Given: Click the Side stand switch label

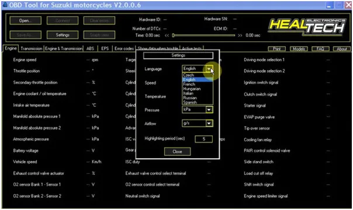Looking at the screenshot, I should (x=259, y=162).
